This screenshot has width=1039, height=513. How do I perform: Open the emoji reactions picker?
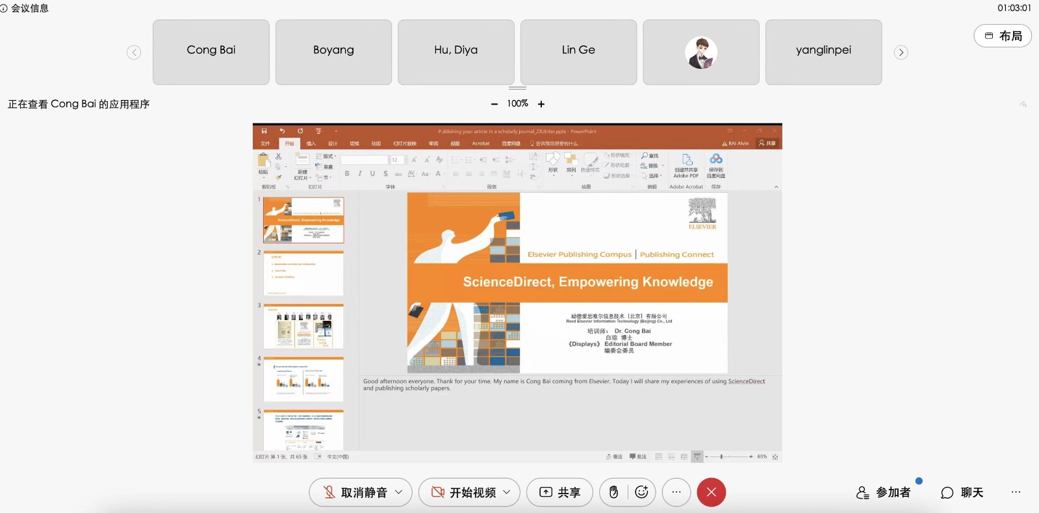641,492
